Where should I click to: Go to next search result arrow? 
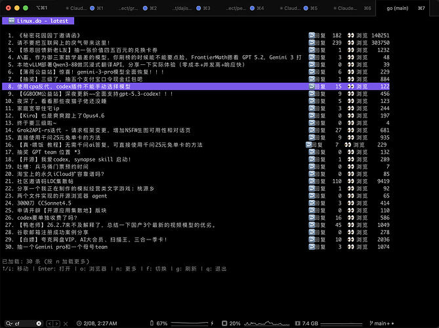(56, 323)
